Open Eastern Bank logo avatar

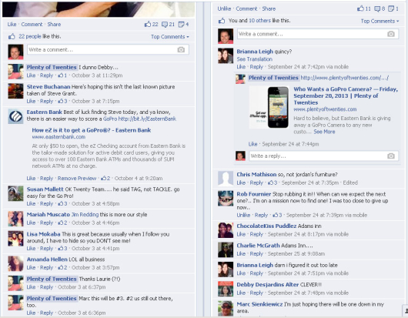(15, 116)
